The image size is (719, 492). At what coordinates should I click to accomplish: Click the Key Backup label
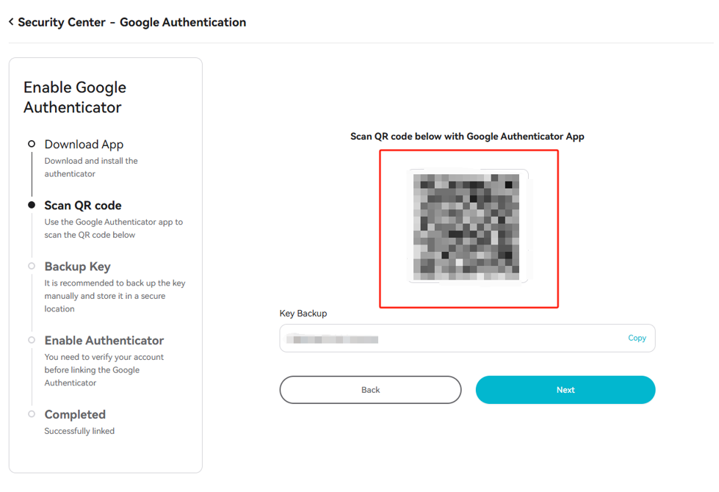pos(303,313)
